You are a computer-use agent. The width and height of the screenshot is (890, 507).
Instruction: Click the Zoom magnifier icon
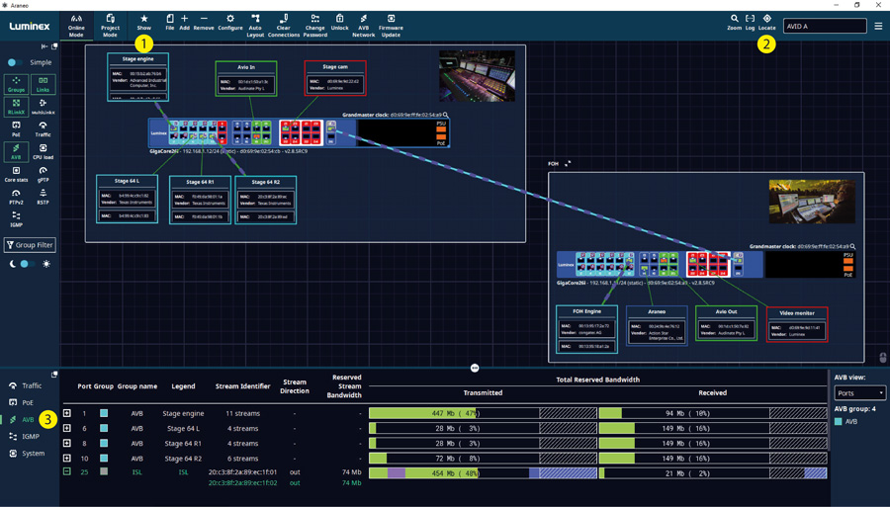(x=735, y=22)
